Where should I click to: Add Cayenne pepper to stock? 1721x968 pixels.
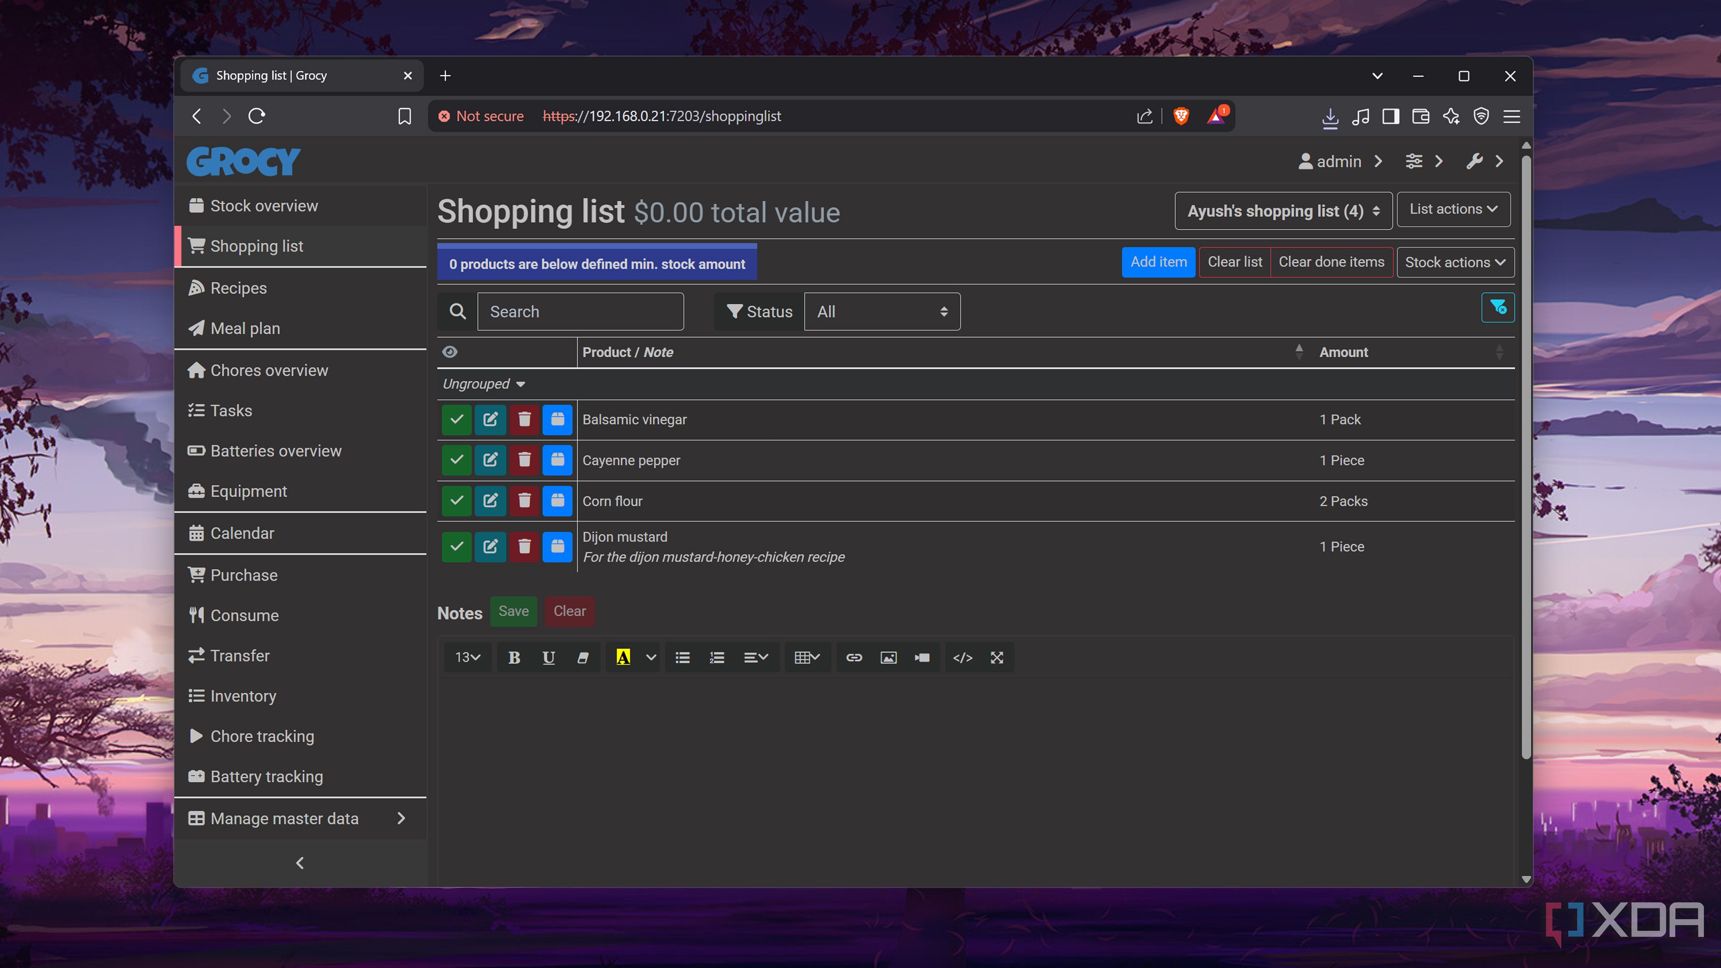[558, 460]
